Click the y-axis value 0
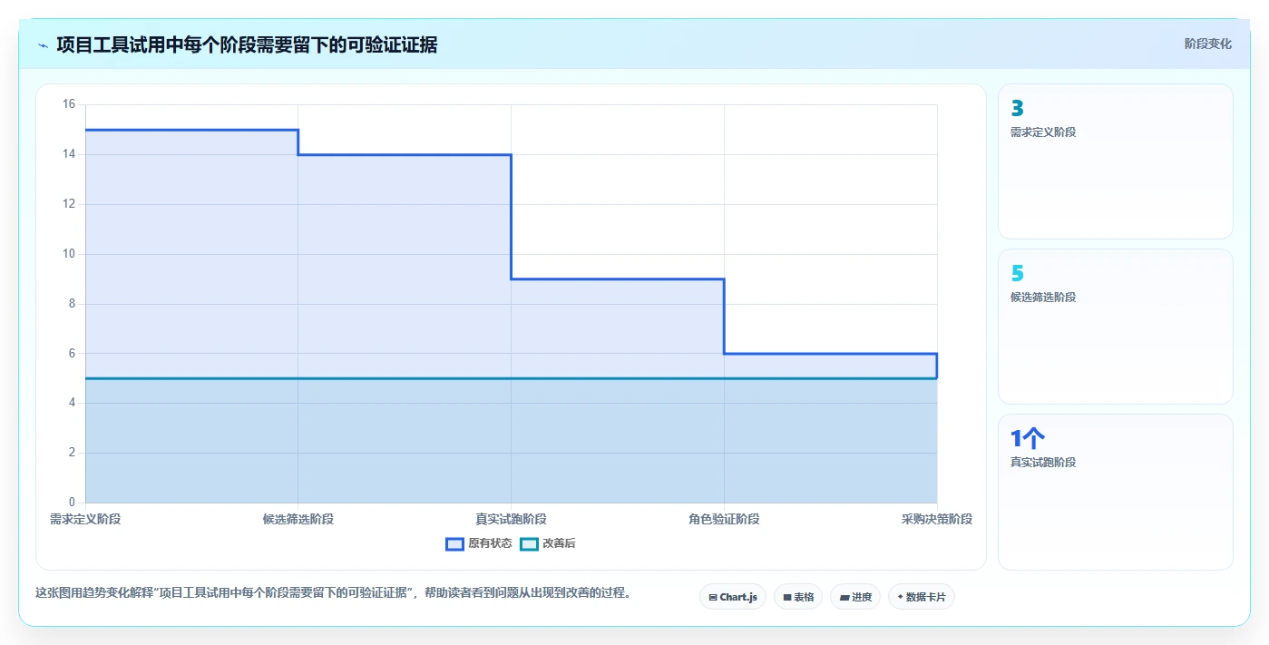The image size is (1269, 645). pyautogui.click(x=73, y=503)
